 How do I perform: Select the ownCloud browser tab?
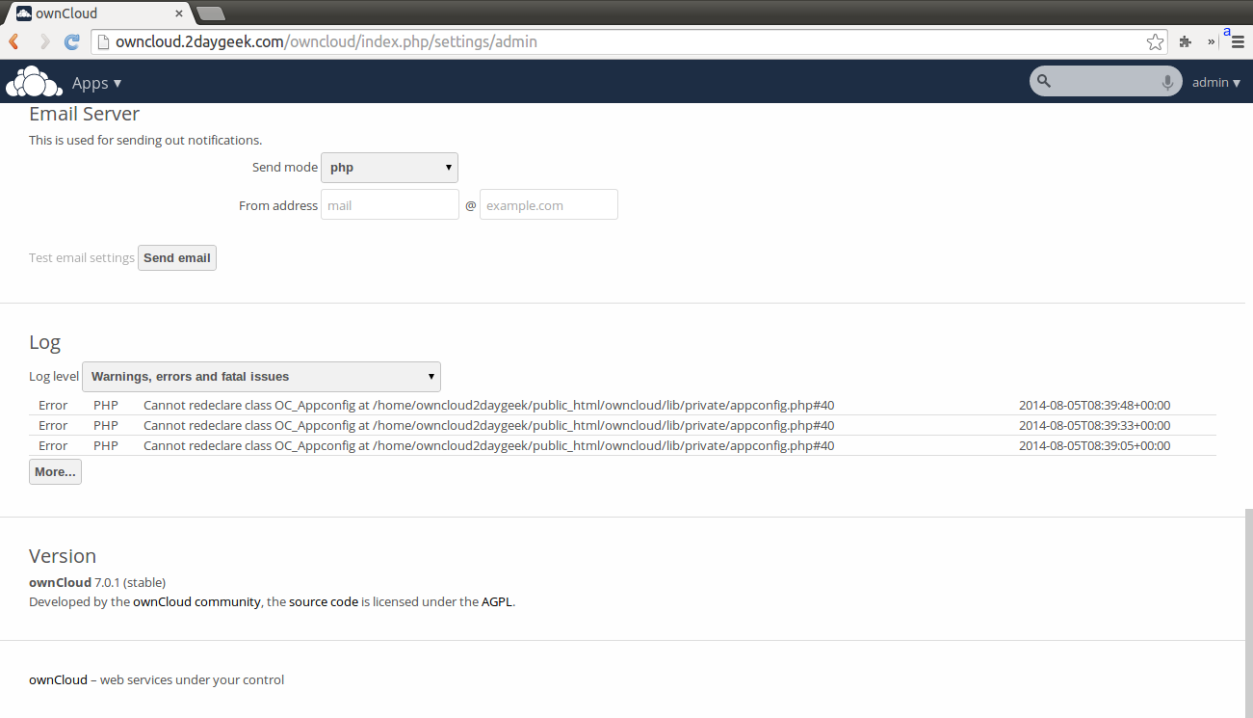[99, 13]
